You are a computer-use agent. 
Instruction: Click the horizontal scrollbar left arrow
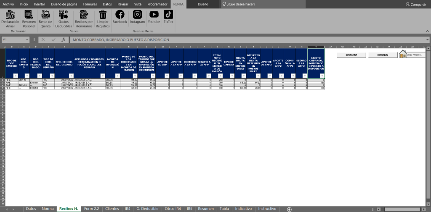pyautogui.click(x=379, y=209)
